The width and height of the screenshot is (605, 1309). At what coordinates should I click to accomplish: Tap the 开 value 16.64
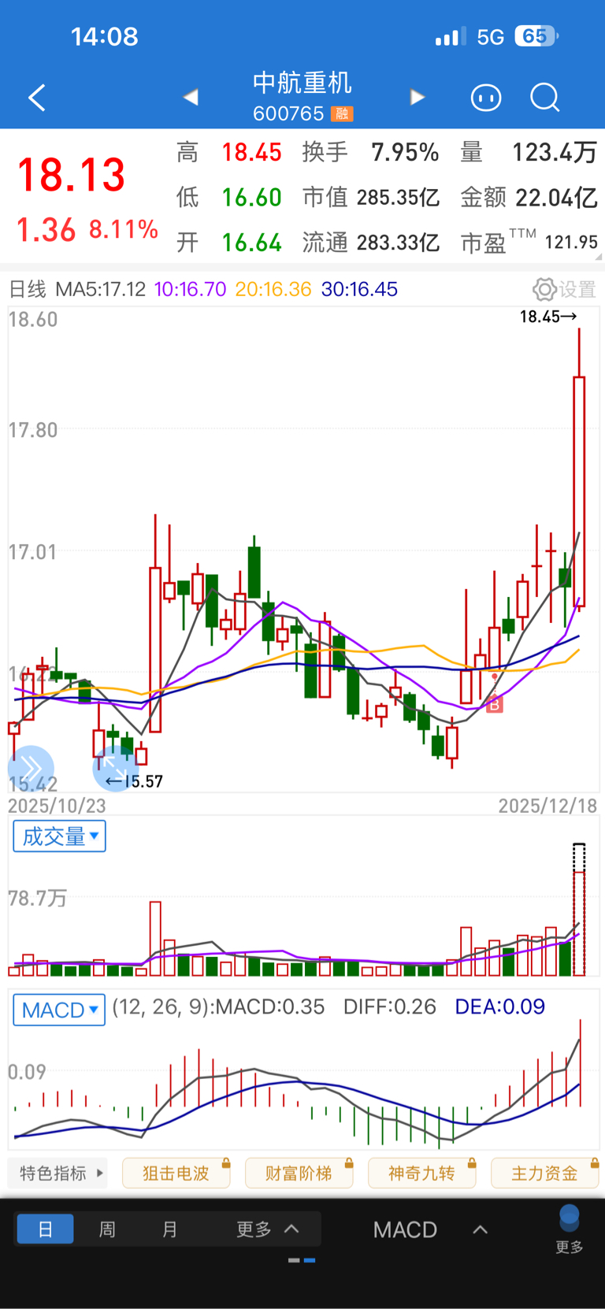click(x=251, y=243)
